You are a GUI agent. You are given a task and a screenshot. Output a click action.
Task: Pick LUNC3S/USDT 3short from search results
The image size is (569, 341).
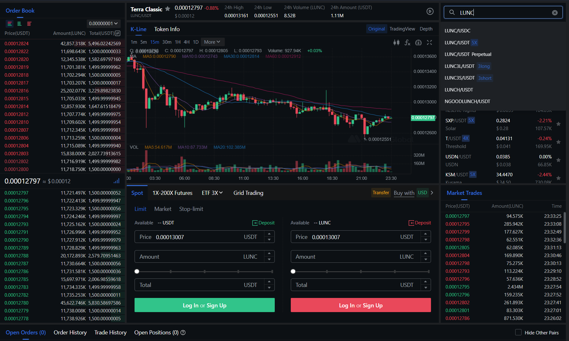(468, 78)
